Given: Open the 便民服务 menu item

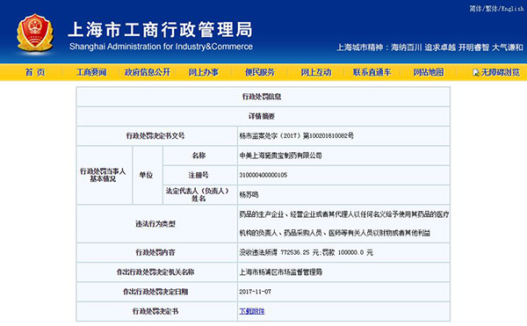Looking at the screenshot, I should click(260, 72).
